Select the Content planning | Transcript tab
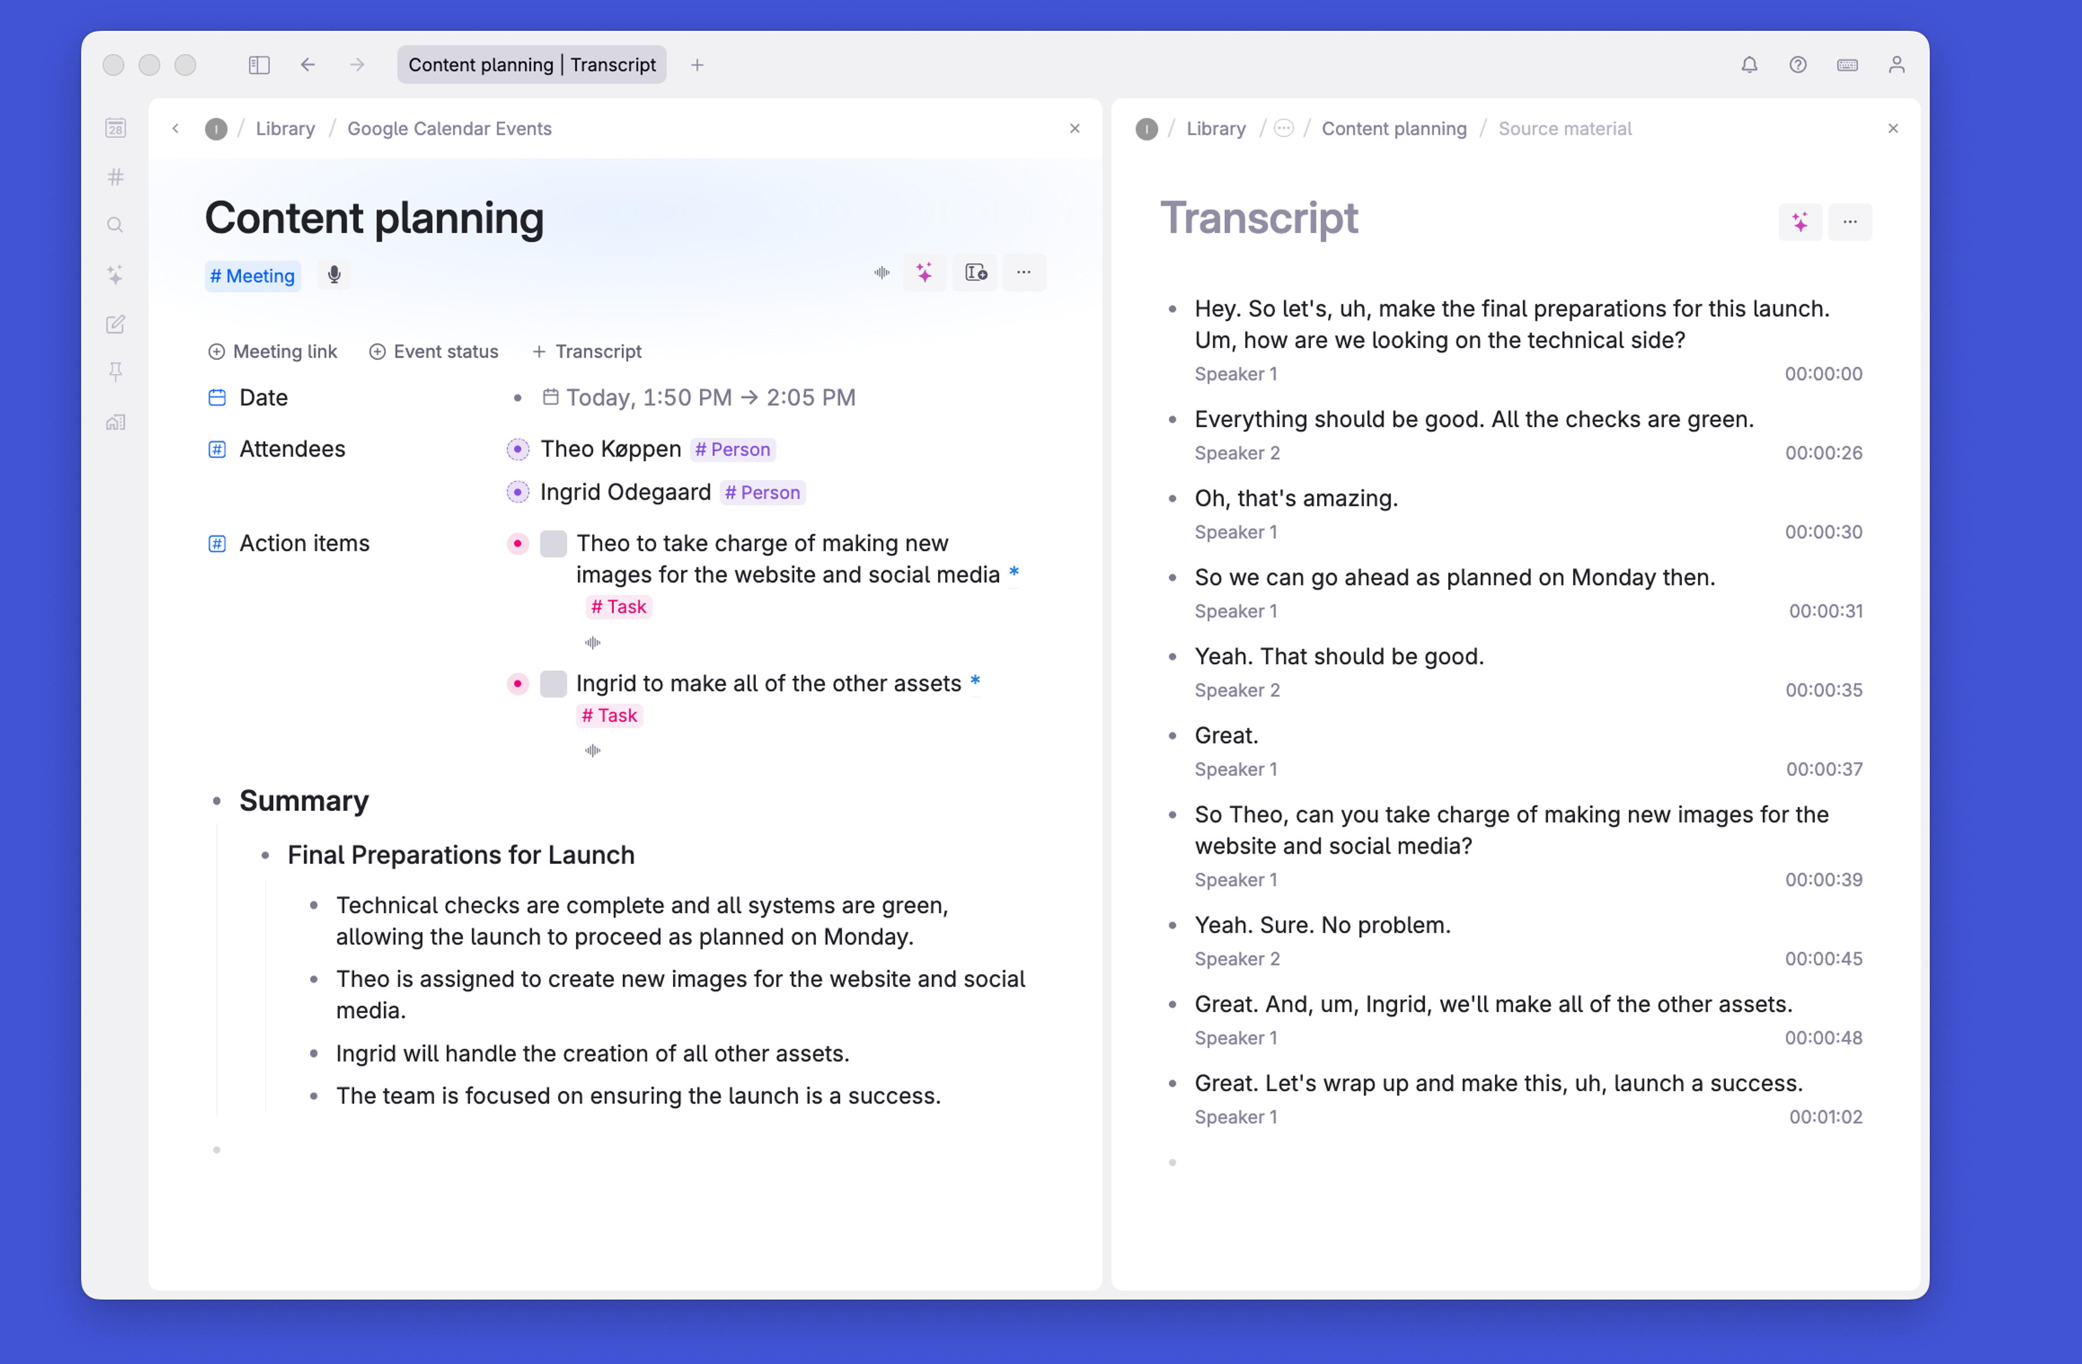2082x1364 pixels. pyautogui.click(x=532, y=65)
